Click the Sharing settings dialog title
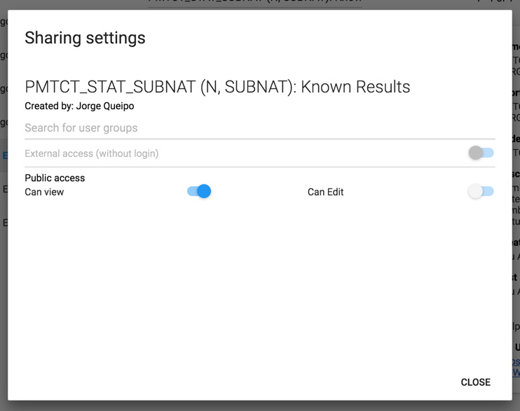 click(x=85, y=38)
